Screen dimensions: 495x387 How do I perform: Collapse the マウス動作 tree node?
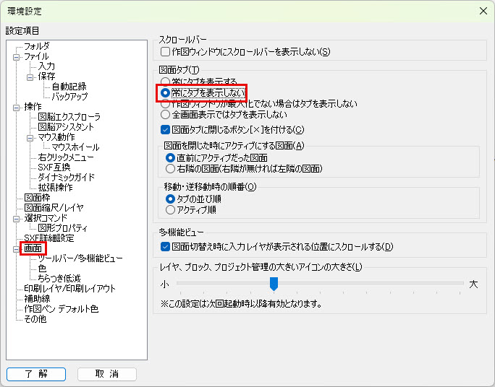(30, 137)
